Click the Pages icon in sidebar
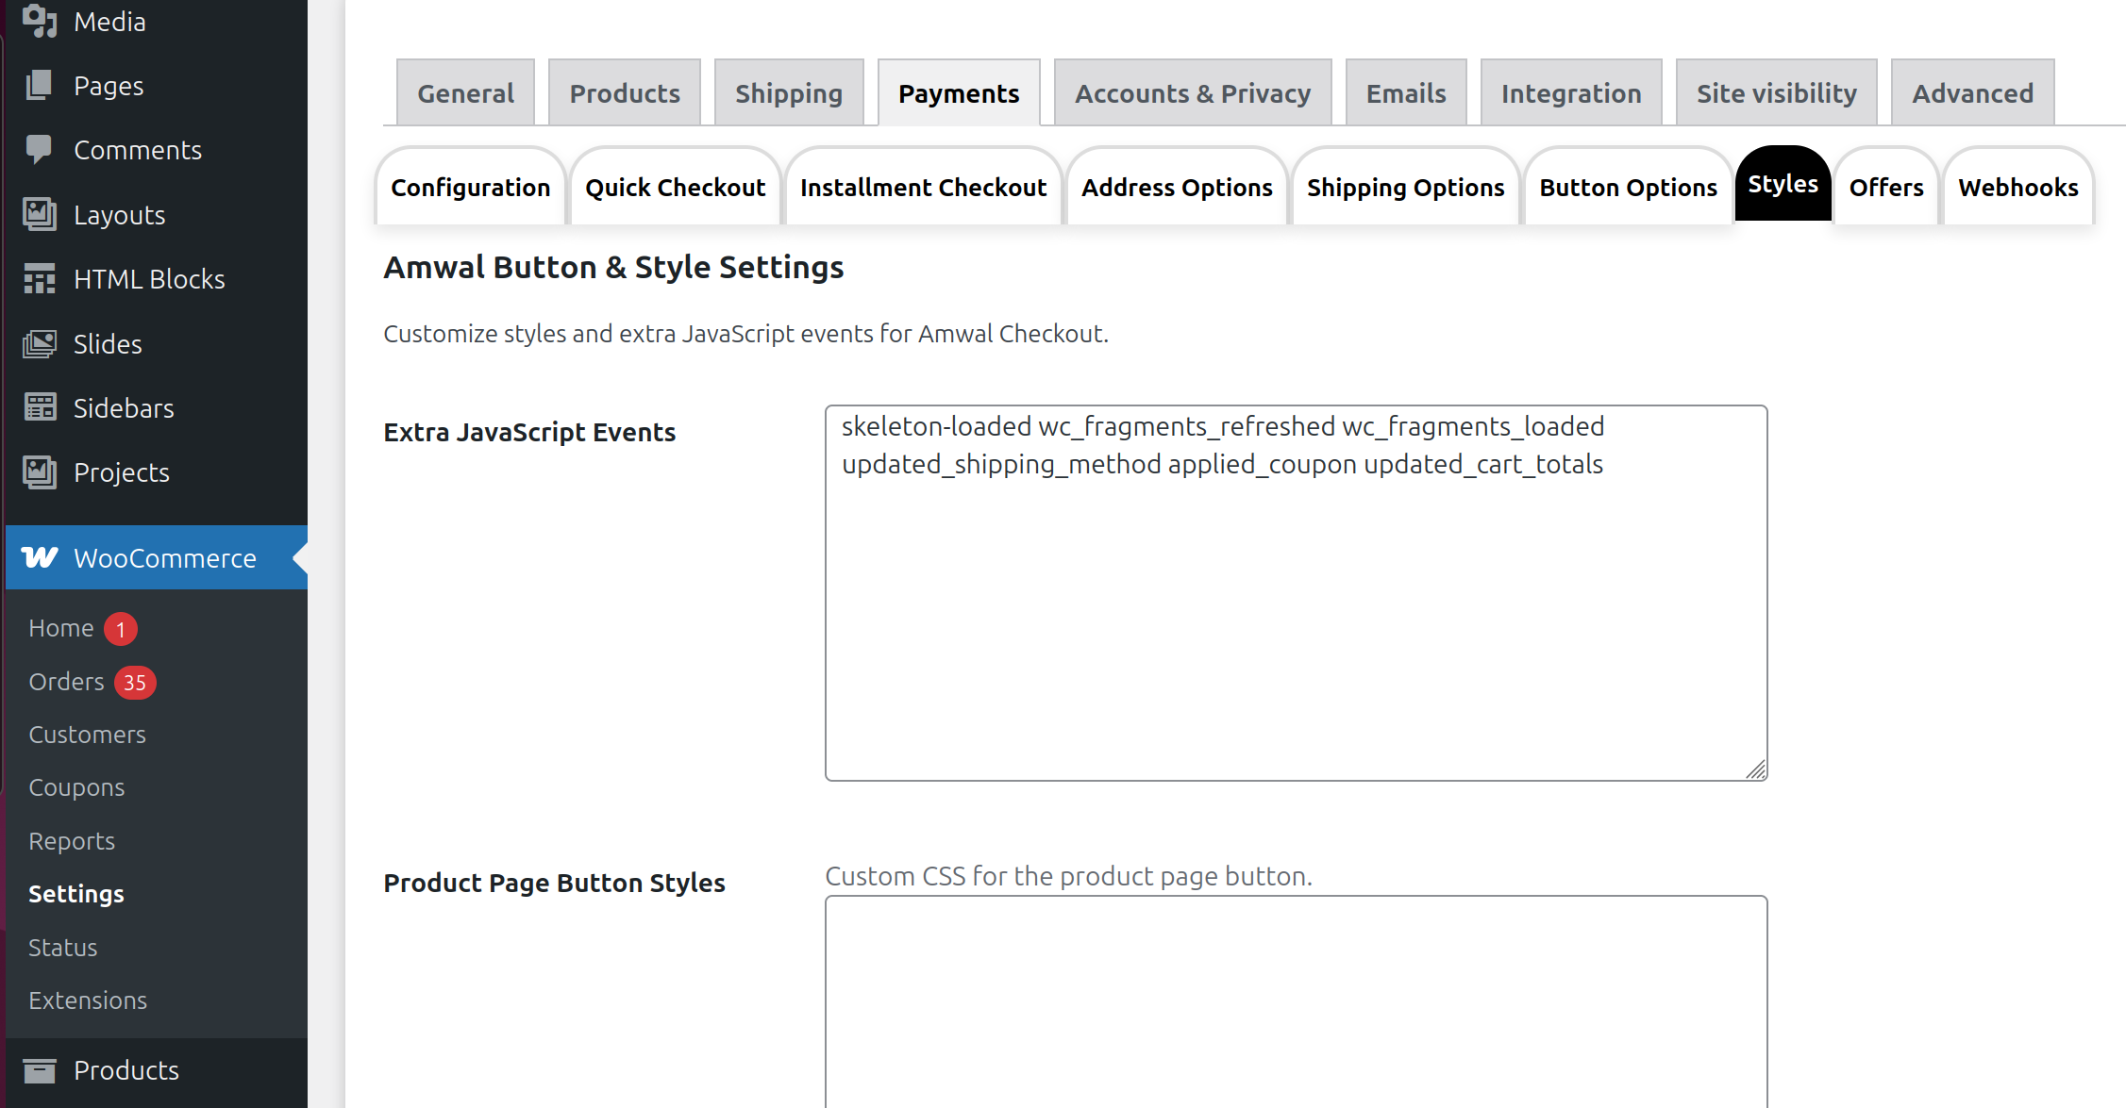The width and height of the screenshot is (2126, 1108). pyautogui.click(x=40, y=86)
